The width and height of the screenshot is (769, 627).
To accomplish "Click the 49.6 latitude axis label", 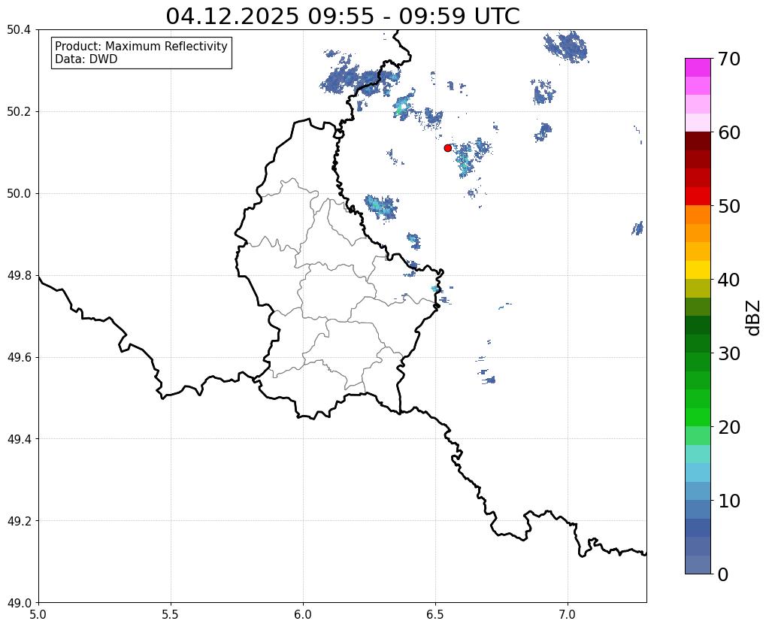I will tap(19, 358).
